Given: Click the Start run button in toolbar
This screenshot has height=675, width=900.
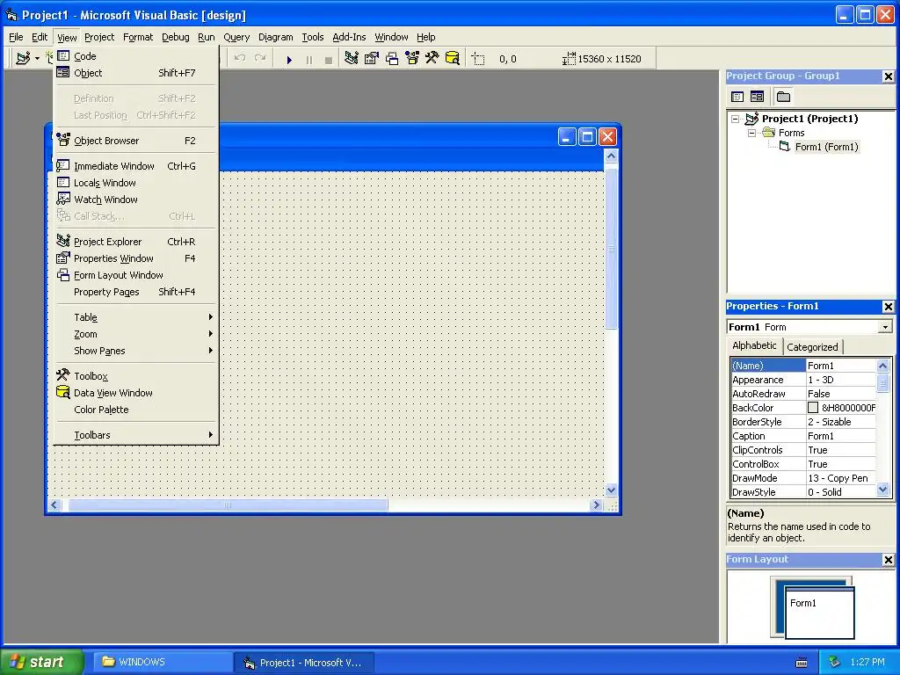Looking at the screenshot, I should coord(289,59).
